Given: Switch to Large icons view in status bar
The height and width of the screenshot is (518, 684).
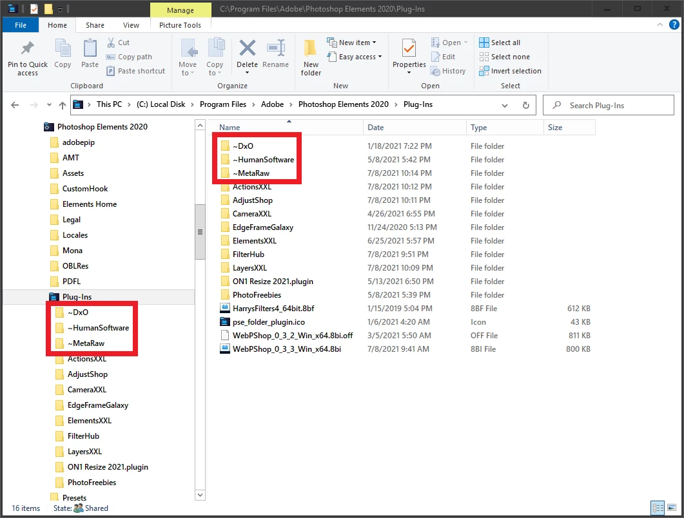Looking at the screenshot, I should [672, 508].
